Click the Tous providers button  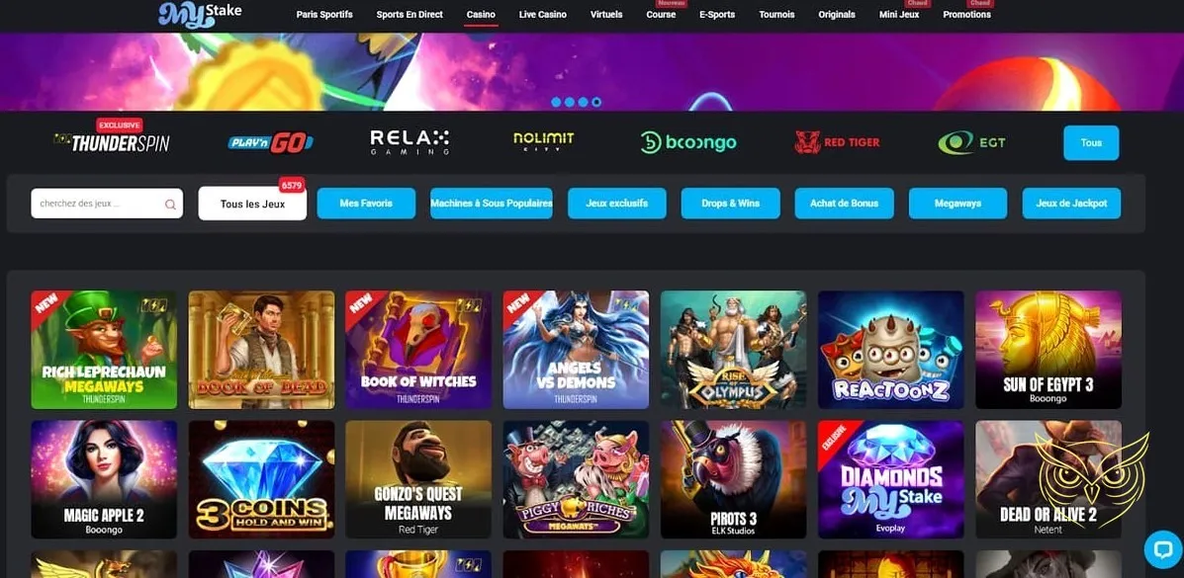tap(1091, 142)
